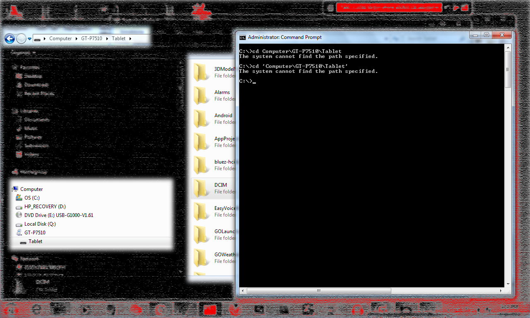Click the current C:\> prompt line
Image resolution: width=530 pixels, height=318 pixels.
click(248, 81)
